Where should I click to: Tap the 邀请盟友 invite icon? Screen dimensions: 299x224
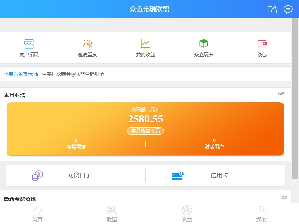87,44
